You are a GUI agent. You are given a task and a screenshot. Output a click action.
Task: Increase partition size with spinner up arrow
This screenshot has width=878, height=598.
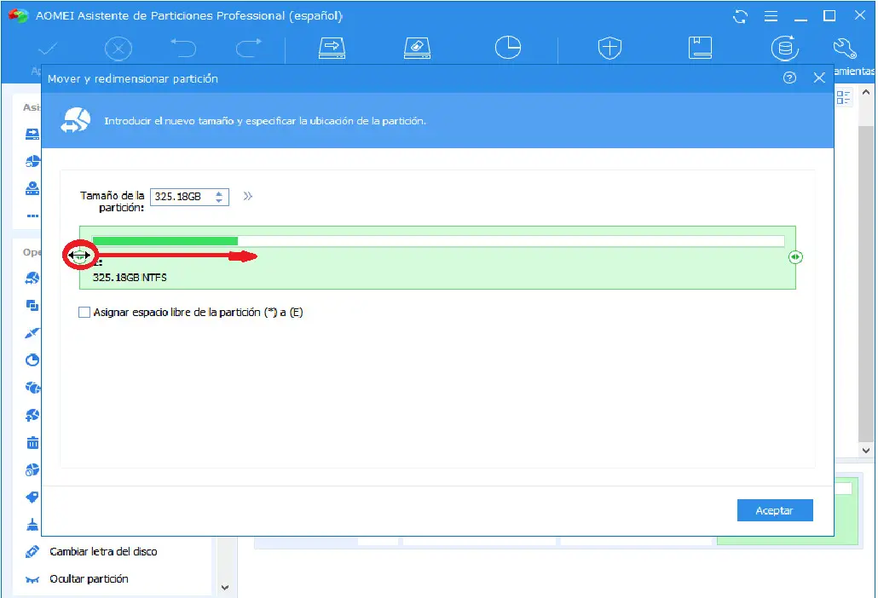(220, 193)
